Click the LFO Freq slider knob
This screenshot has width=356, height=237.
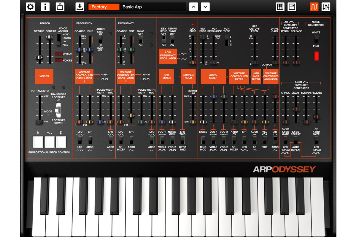click(x=193, y=62)
